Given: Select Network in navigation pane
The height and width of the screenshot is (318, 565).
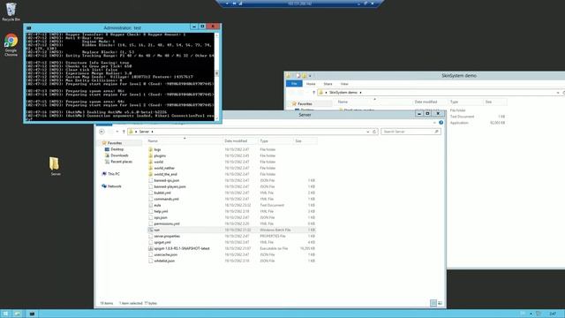Looking at the screenshot, I should tap(114, 186).
